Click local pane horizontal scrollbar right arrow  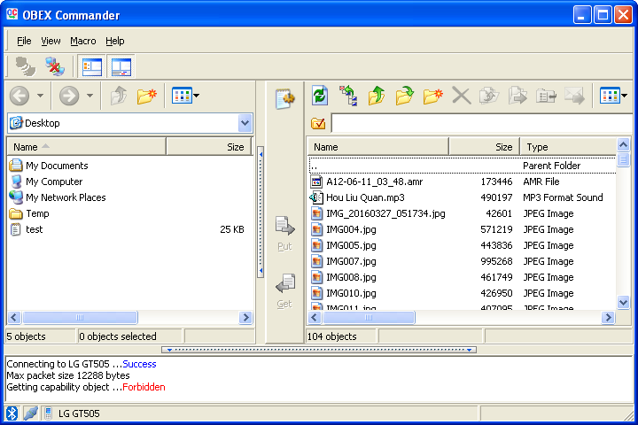(x=245, y=317)
